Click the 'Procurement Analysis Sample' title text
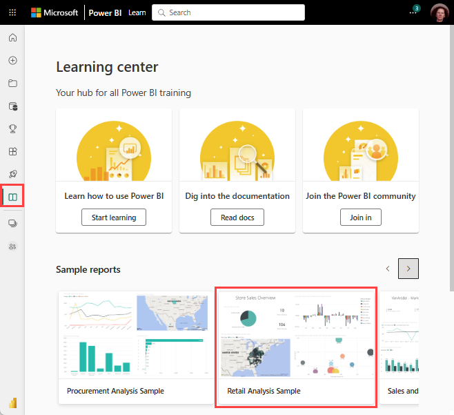The width and height of the screenshot is (454, 415). [115, 391]
